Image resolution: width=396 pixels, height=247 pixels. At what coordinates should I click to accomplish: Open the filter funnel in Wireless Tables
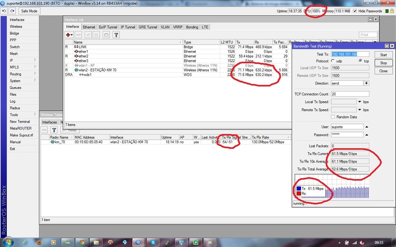coord(54,130)
